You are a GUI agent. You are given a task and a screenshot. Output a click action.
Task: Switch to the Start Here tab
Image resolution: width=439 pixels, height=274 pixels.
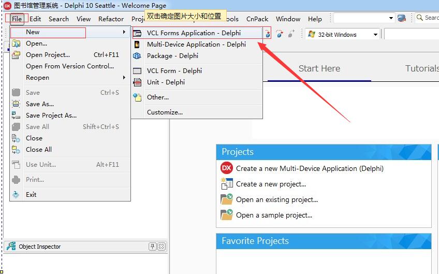pos(319,68)
